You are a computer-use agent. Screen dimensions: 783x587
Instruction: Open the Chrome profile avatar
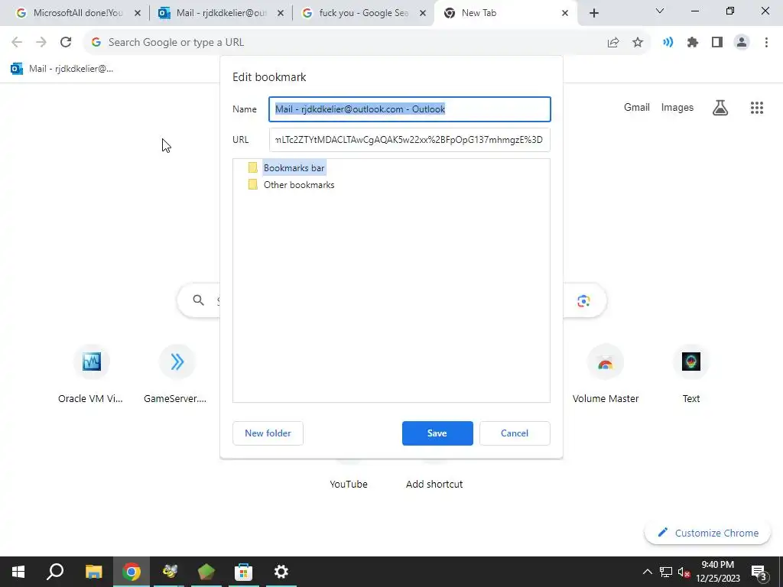click(x=742, y=43)
